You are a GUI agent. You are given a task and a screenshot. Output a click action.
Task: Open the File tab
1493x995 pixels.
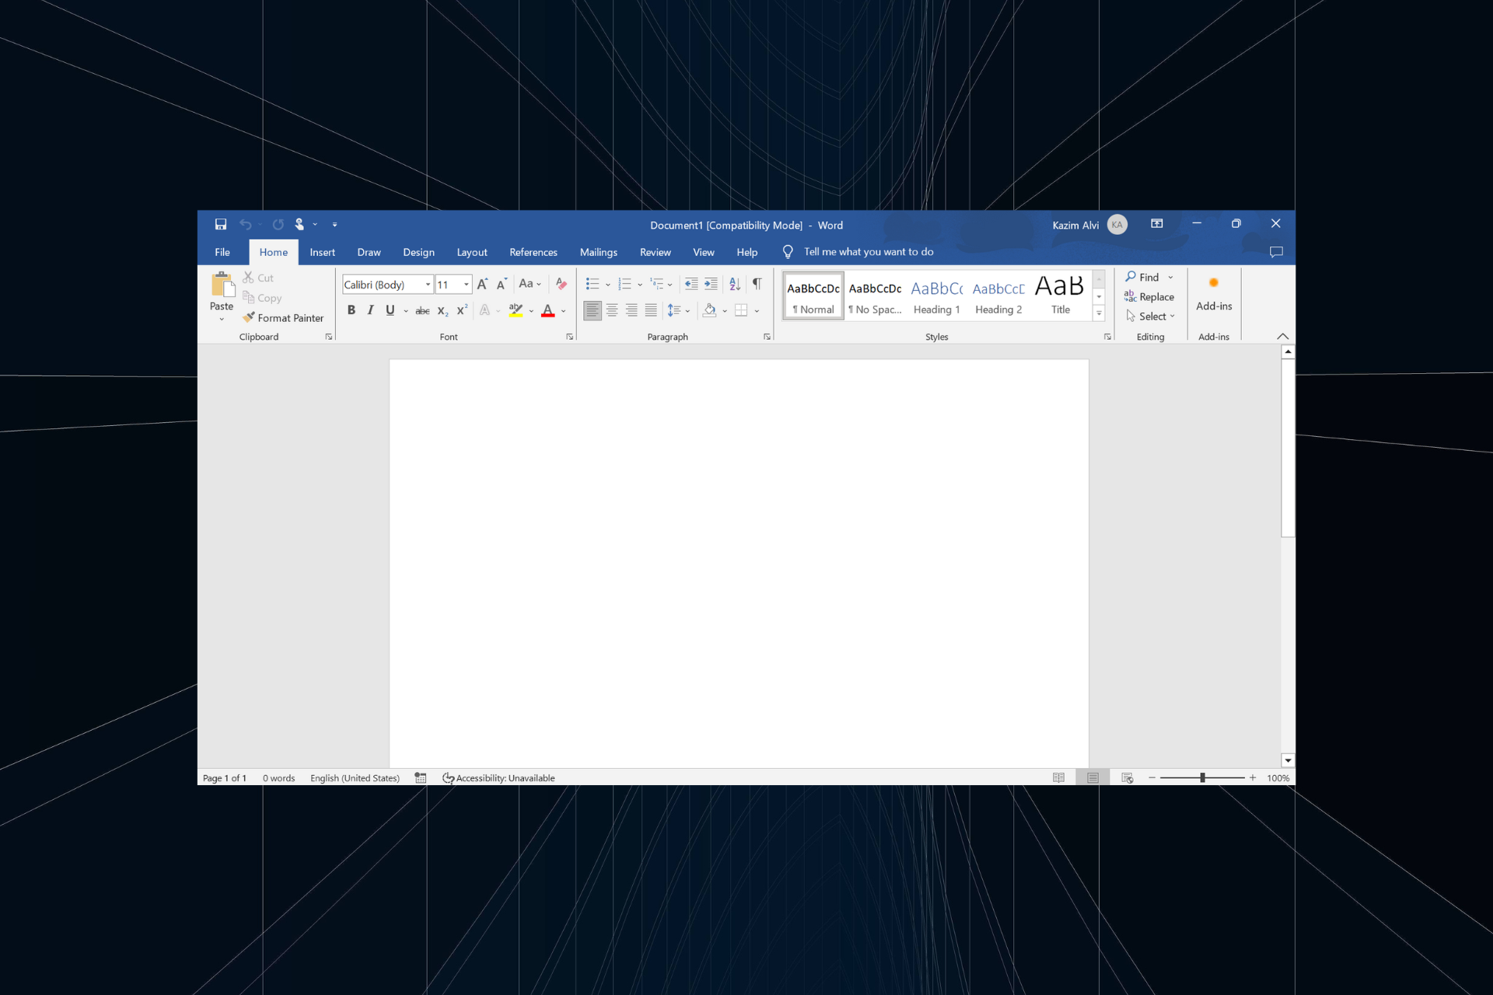pos(222,252)
